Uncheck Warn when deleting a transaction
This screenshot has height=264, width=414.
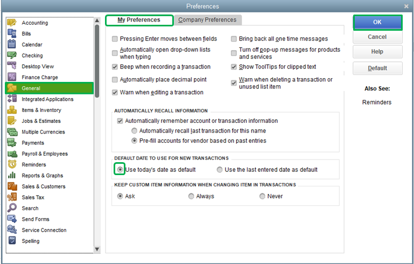[x=234, y=83]
